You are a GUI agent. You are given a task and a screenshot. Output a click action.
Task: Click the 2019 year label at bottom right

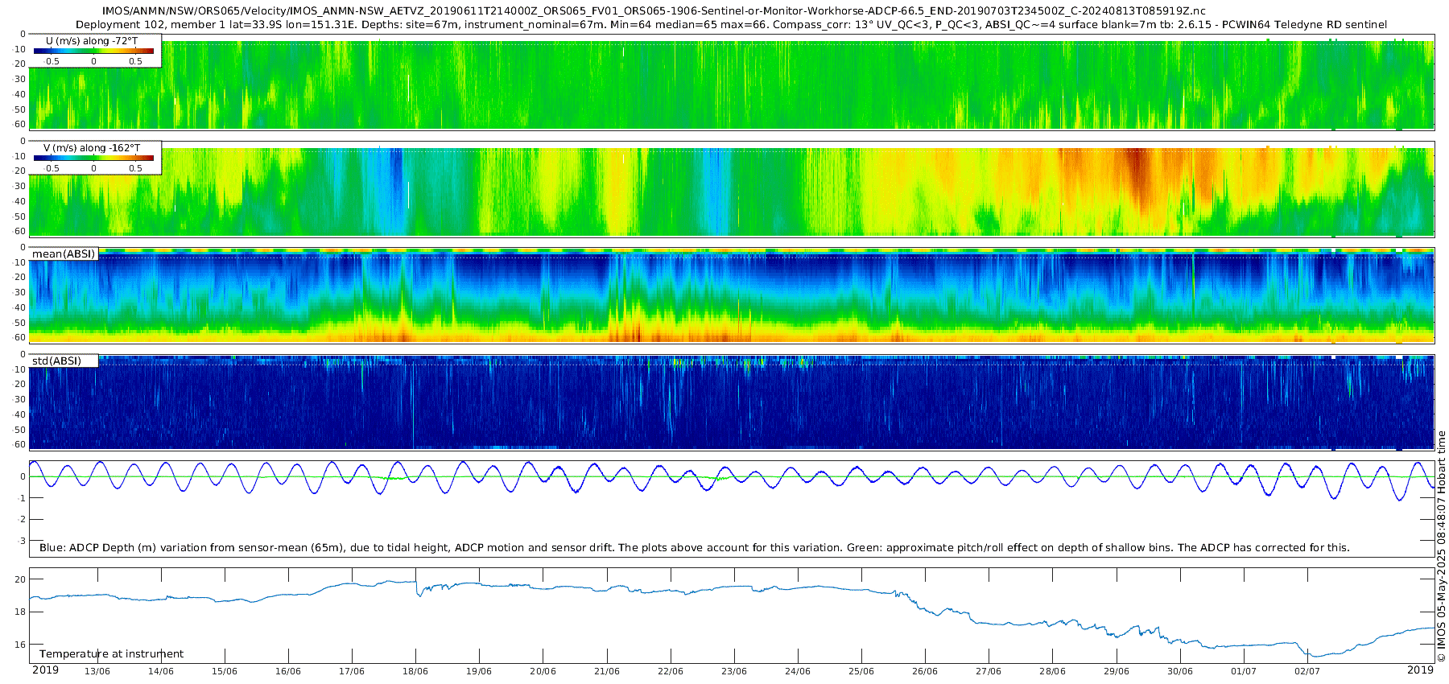click(1420, 670)
